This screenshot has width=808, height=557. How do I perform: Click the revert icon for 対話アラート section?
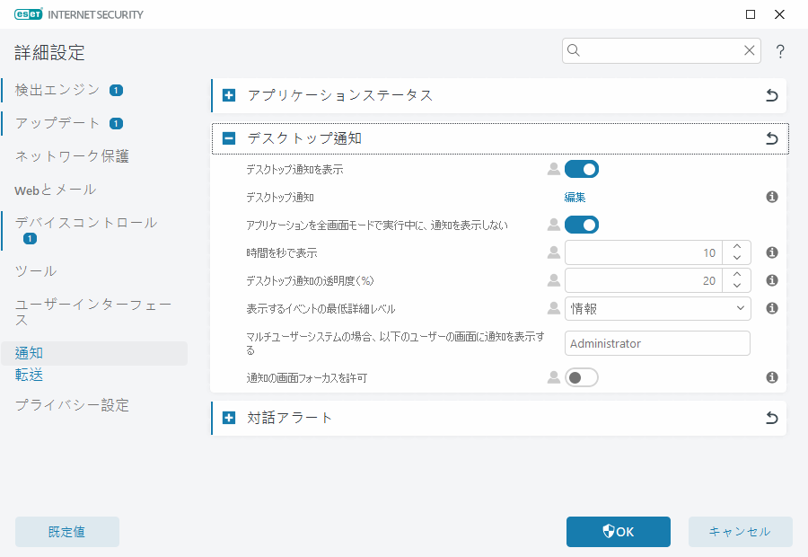click(771, 418)
